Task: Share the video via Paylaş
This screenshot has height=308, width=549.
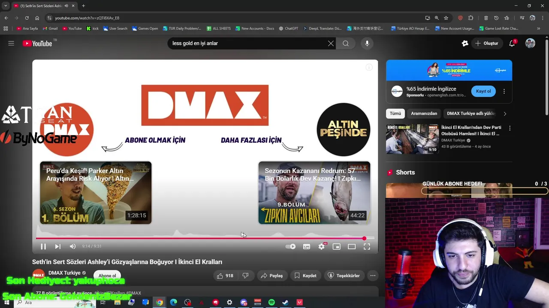Action: (271, 276)
